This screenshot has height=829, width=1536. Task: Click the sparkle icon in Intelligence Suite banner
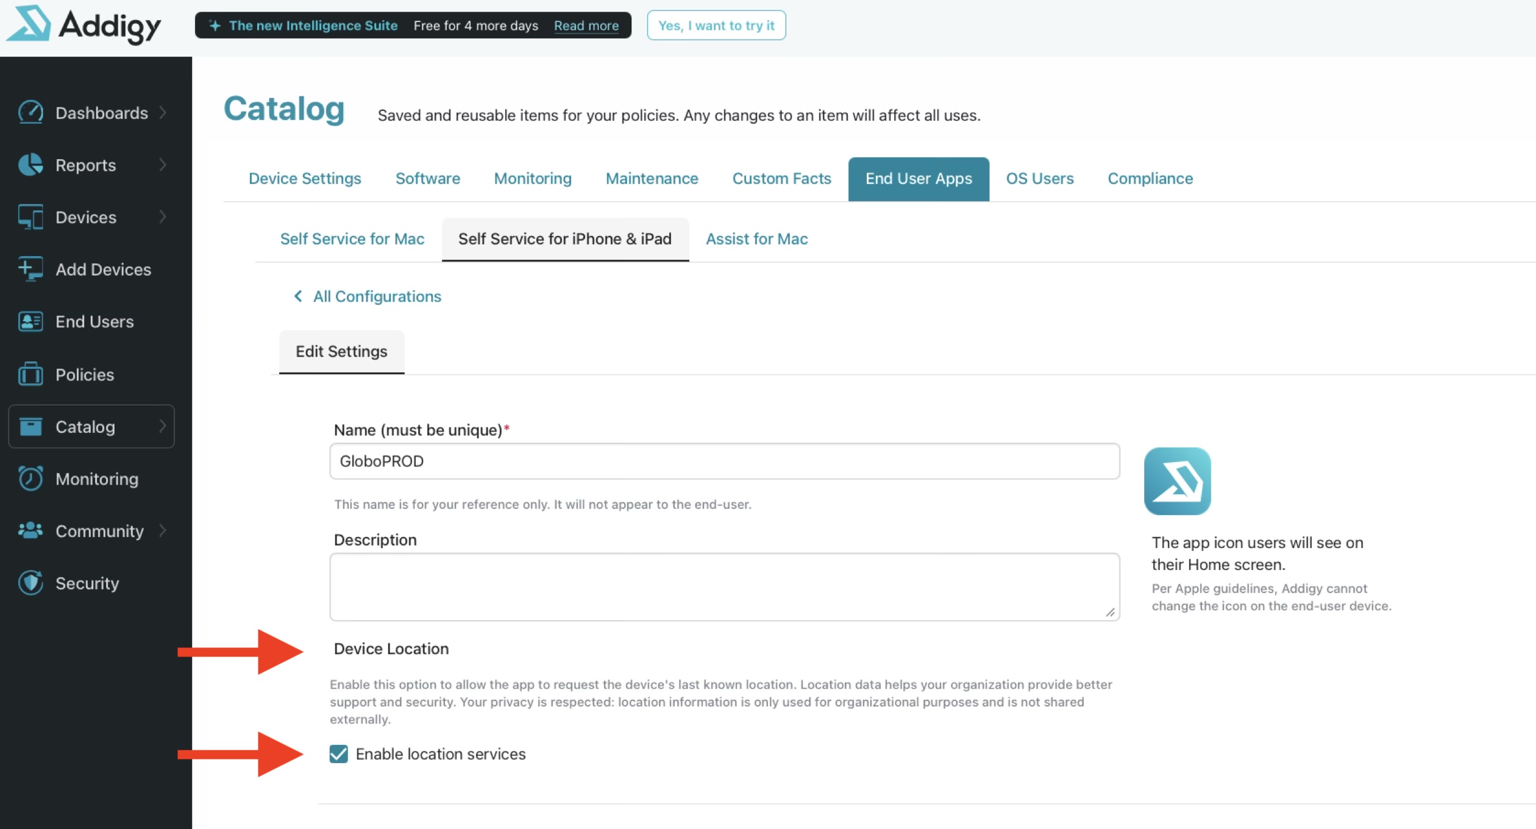pos(215,26)
